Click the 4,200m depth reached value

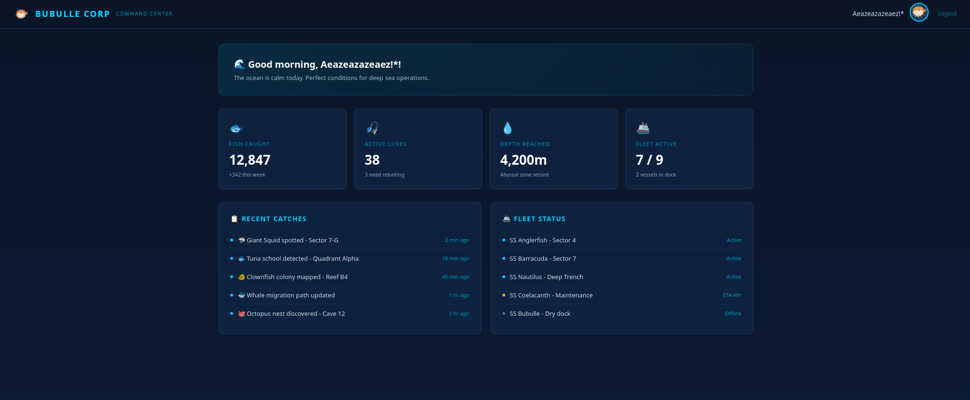(523, 160)
